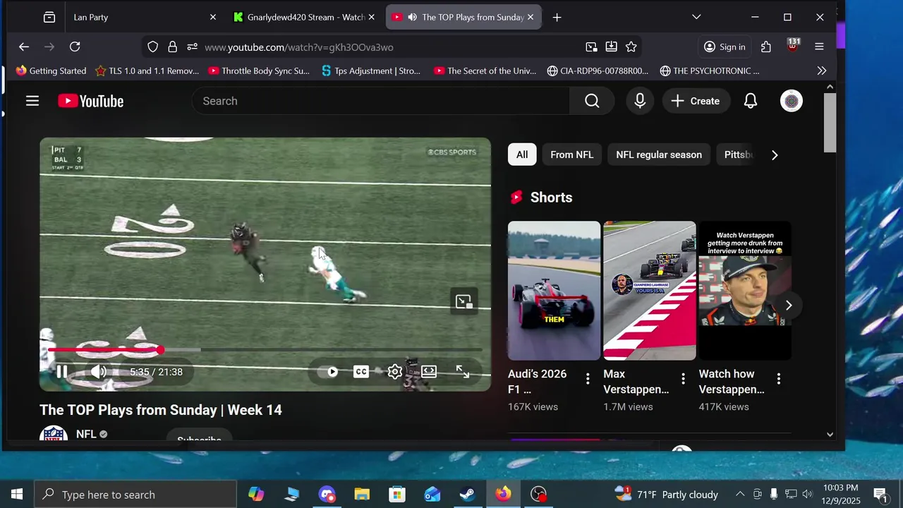Screen dimensions: 903x508
Task: View site padlock security info
Action: 172,47
